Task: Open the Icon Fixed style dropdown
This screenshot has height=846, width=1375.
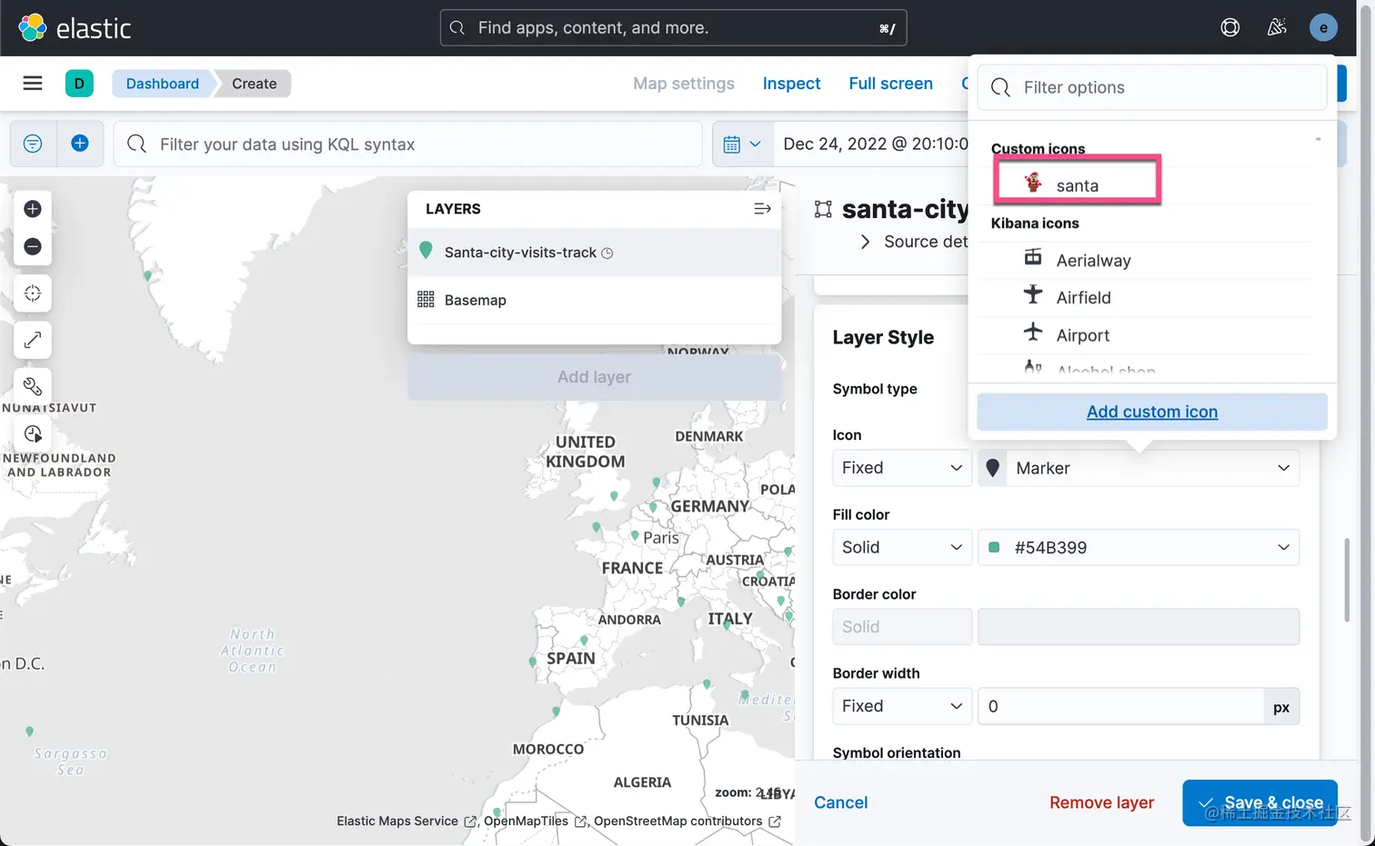Action: coord(902,468)
